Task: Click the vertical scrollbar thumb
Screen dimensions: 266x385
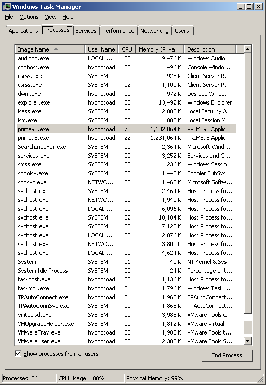Action: coord(248,183)
